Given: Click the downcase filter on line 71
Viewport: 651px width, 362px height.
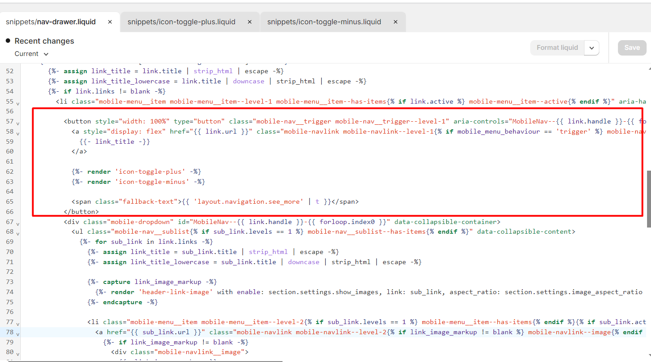Looking at the screenshot, I should click(x=304, y=262).
